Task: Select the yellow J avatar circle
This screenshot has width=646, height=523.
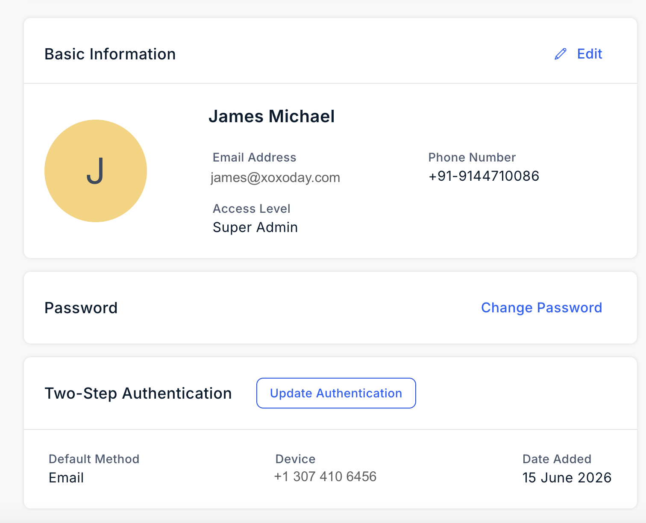Action: tap(96, 171)
